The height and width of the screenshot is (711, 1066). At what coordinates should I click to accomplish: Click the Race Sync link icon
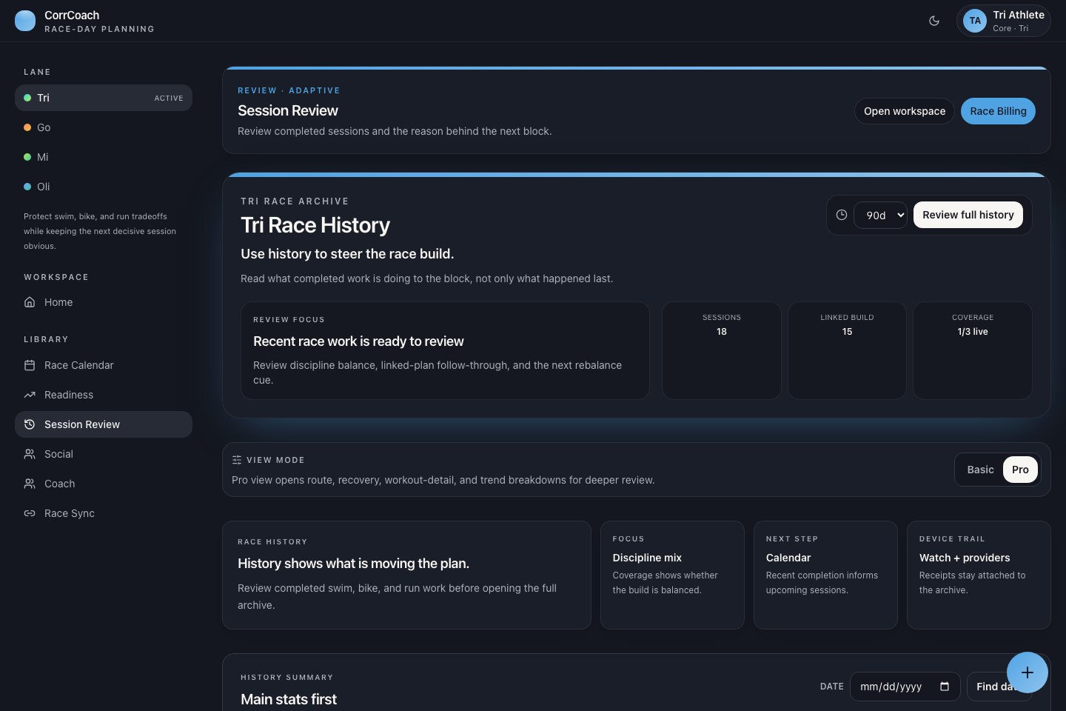[30, 513]
